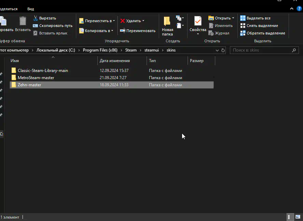Click Вставить ярлык (Paste shortcut)

[50, 33]
